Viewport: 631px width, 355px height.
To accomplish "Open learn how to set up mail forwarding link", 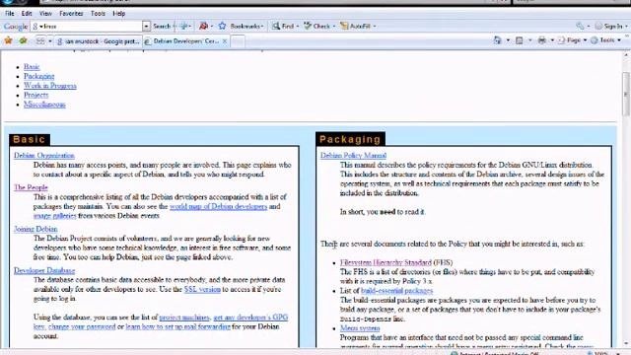I will pos(177,326).
